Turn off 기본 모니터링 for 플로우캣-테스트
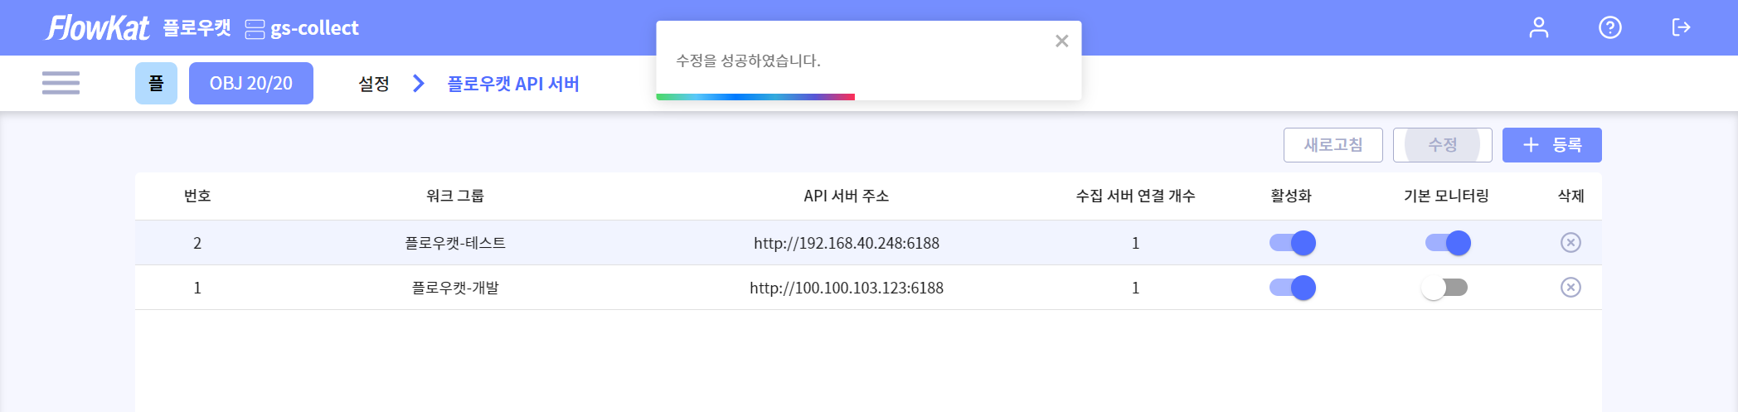This screenshot has height=412, width=1738. coord(1447,243)
